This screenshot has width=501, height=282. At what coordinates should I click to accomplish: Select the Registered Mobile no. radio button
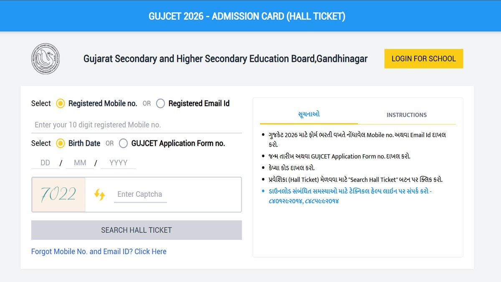click(x=60, y=103)
